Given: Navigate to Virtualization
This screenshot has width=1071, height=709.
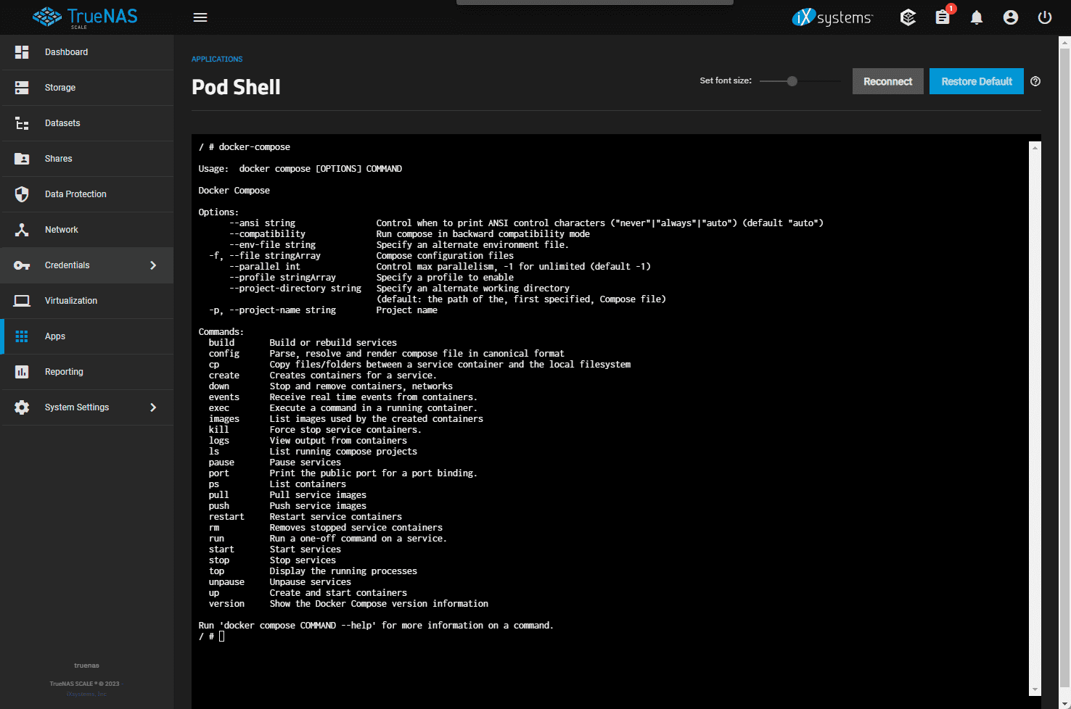Looking at the screenshot, I should point(71,301).
